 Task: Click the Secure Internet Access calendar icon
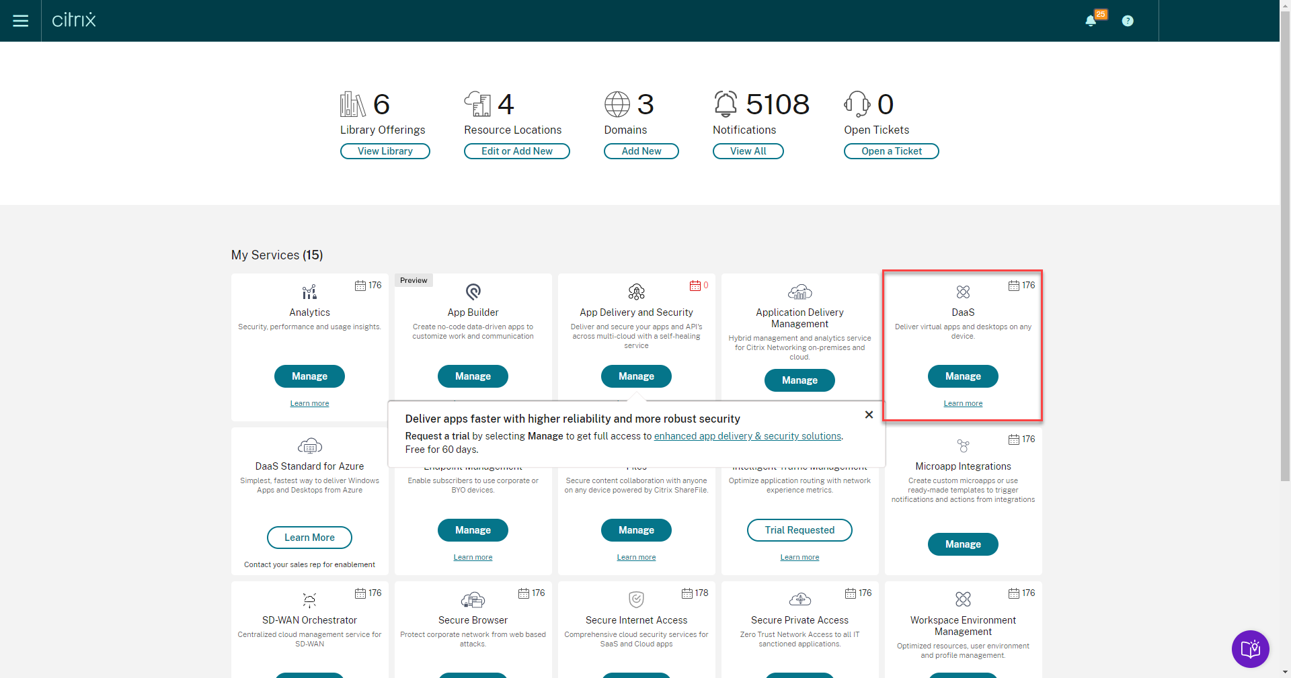[687, 593]
